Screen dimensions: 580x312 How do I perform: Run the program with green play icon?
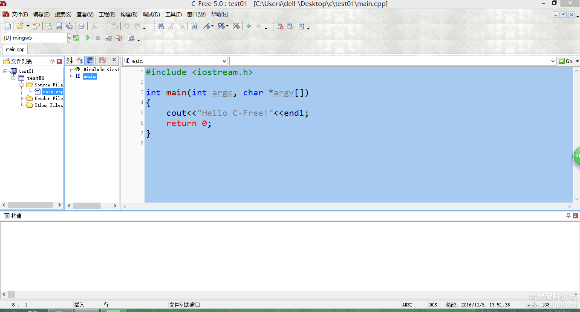pyautogui.click(x=88, y=38)
